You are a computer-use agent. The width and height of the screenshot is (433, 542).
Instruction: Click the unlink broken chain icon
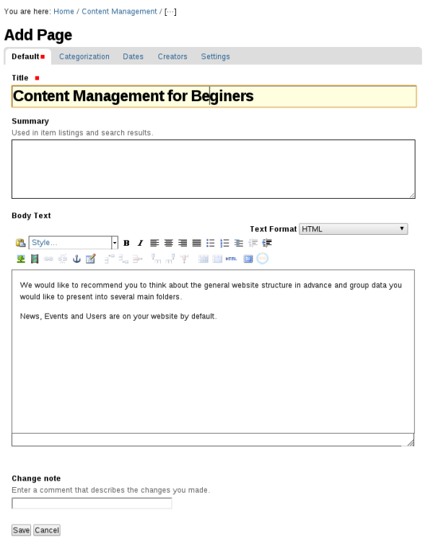click(x=63, y=259)
